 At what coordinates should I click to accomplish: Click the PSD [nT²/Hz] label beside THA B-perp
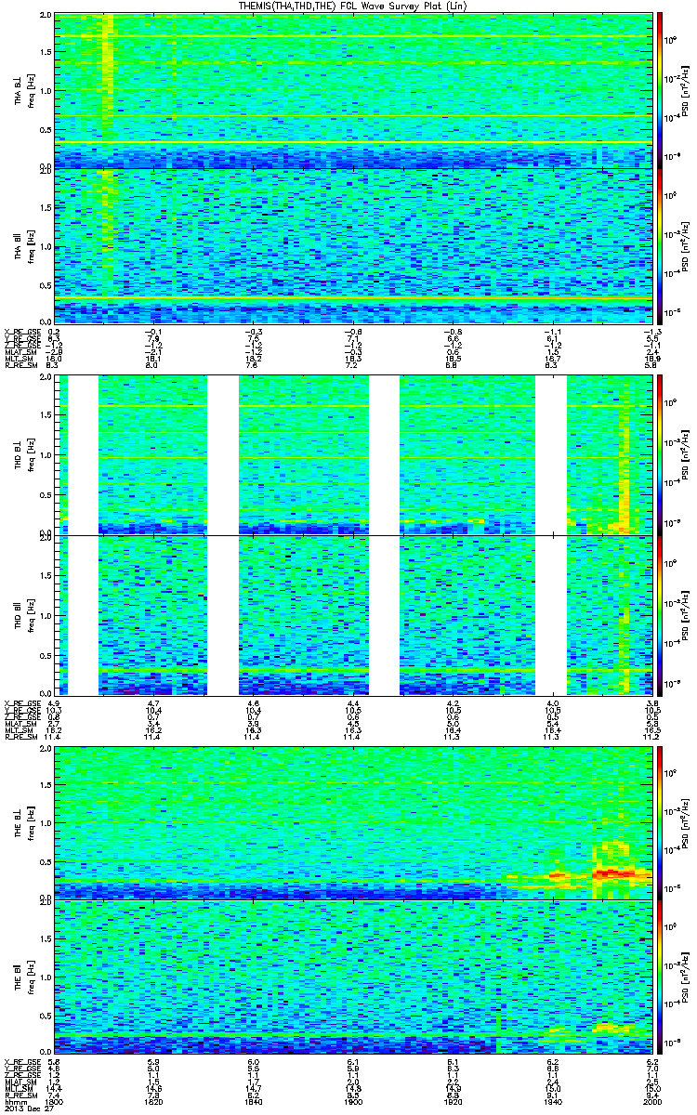[686, 91]
